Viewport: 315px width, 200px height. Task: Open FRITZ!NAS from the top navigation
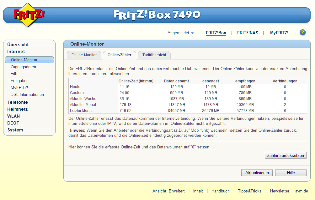(x=248, y=32)
